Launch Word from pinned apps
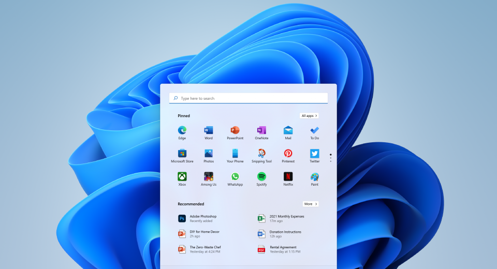This screenshot has width=497, height=269. [x=209, y=130]
